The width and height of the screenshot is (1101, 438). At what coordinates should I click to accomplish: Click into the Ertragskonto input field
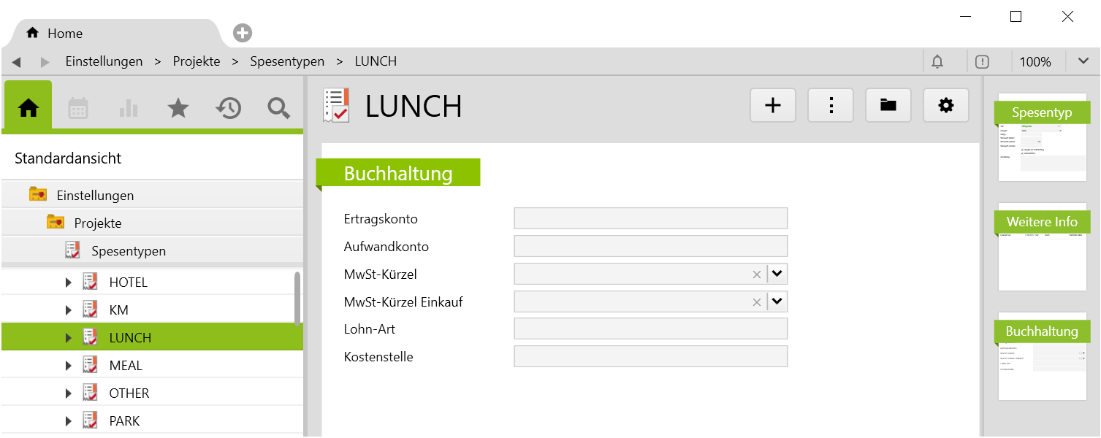[x=650, y=219]
